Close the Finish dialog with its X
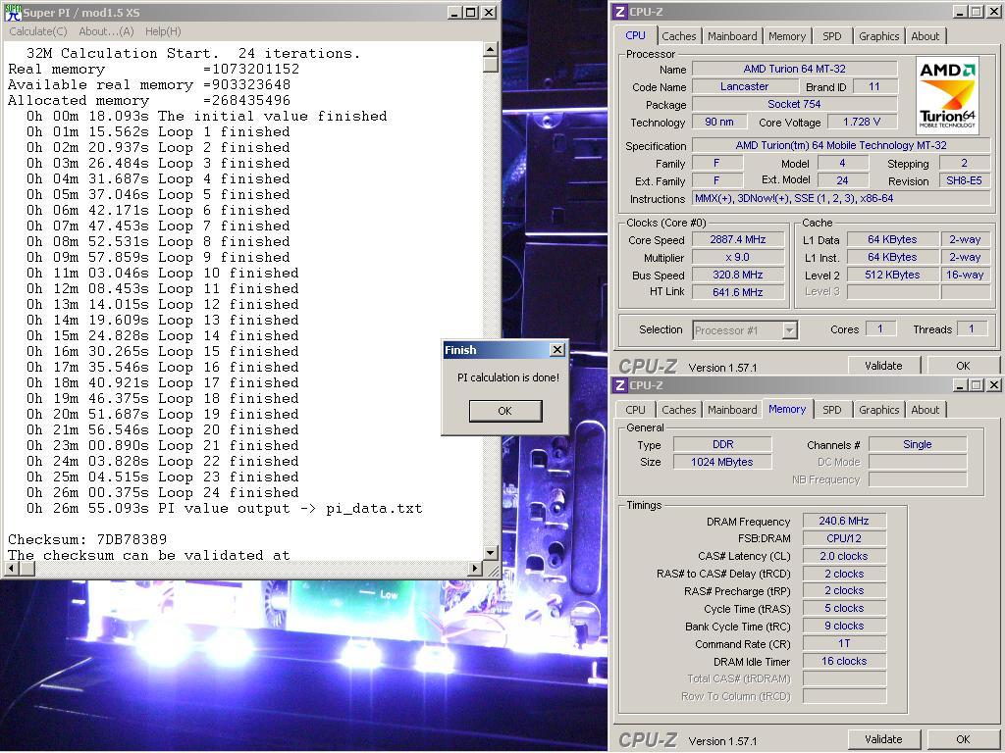Image resolution: width=1005 pixels, height=753 pixels. (557, 350)
